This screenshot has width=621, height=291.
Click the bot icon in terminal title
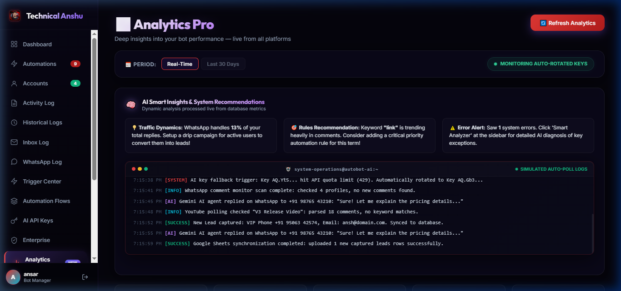(x=288, y=169)
